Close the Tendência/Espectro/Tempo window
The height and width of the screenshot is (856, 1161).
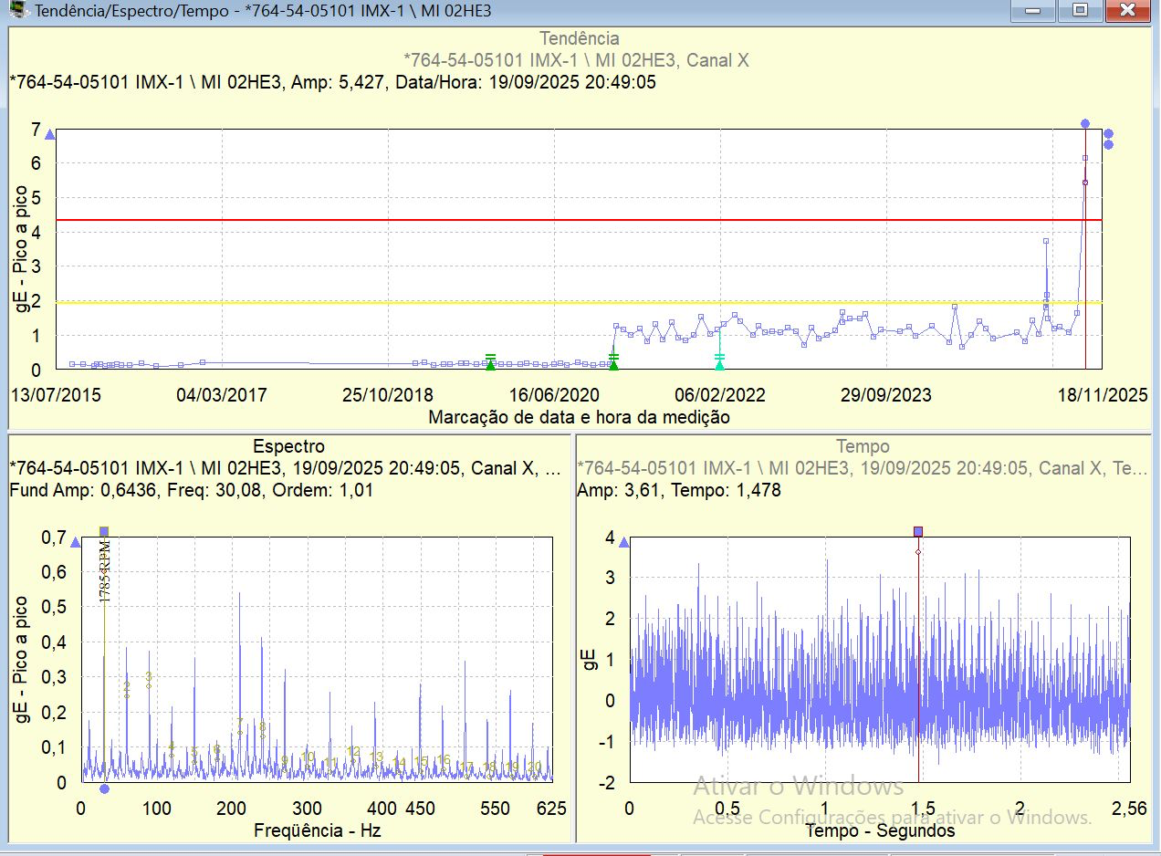click(1127, 10)
